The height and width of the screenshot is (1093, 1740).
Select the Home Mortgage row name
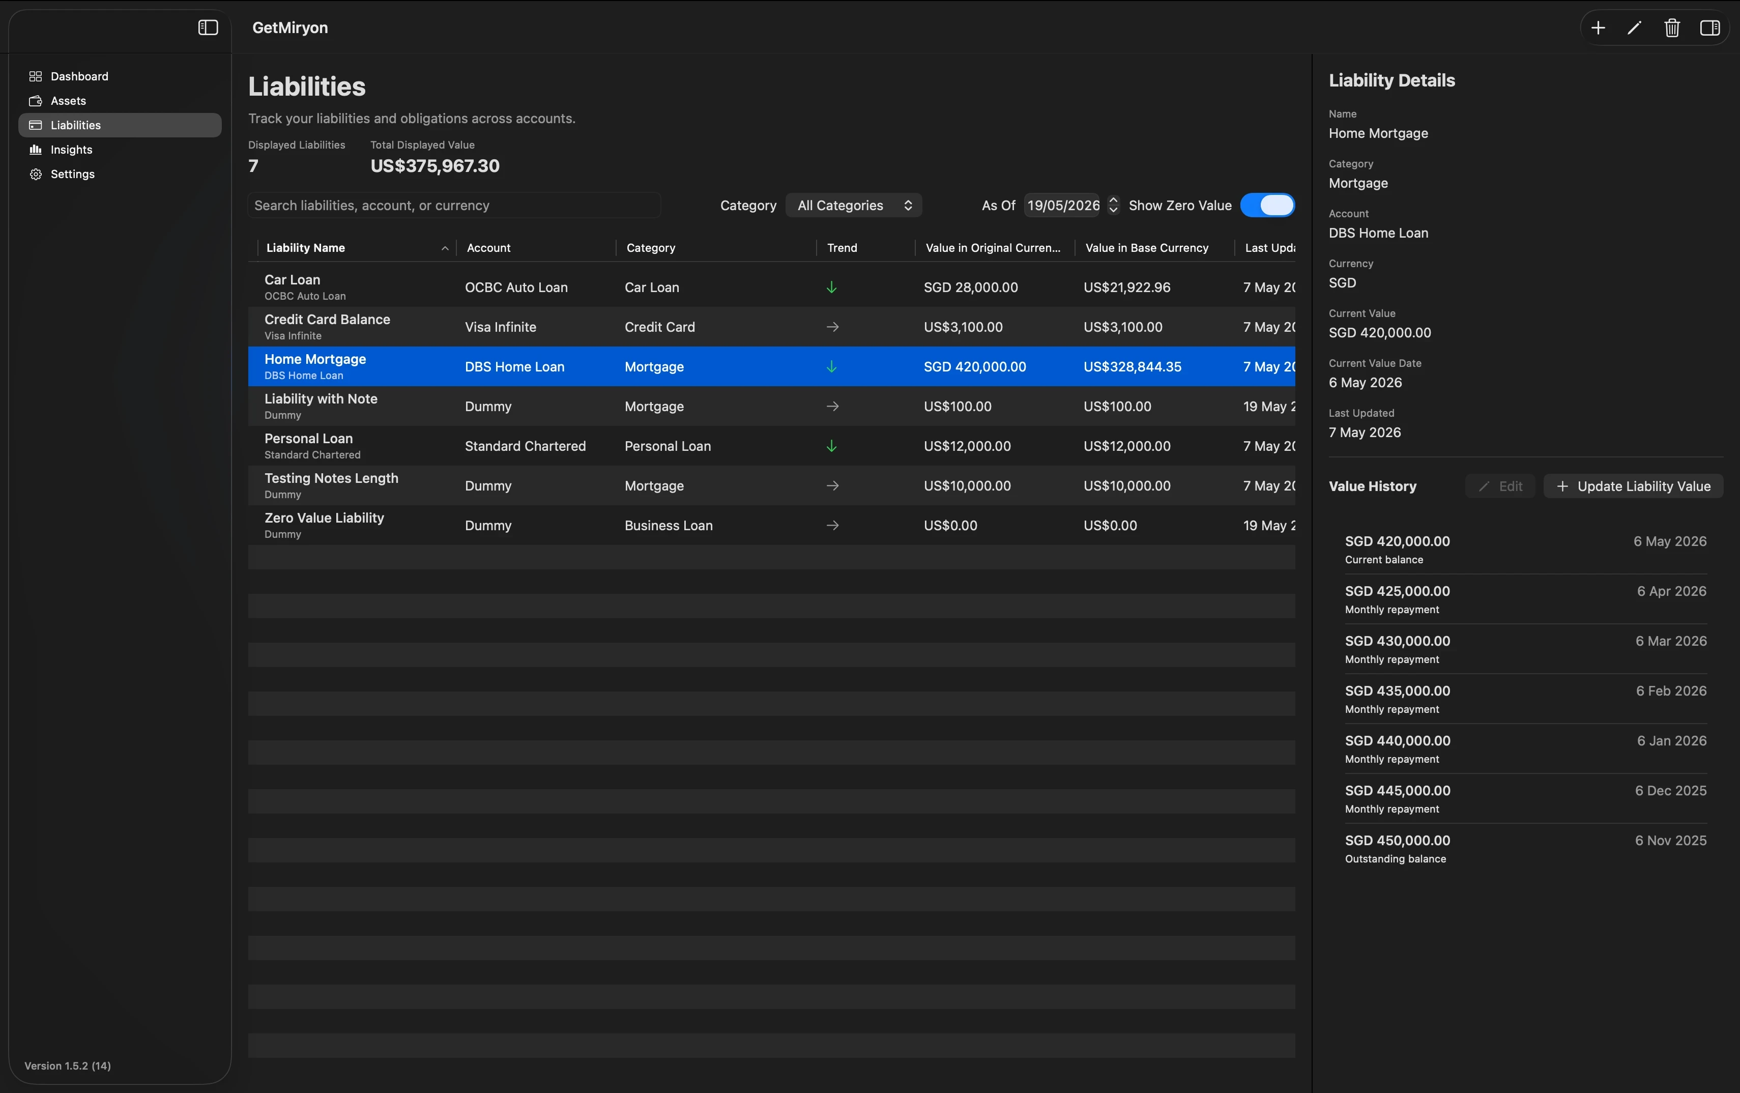(x=315, y=359)
